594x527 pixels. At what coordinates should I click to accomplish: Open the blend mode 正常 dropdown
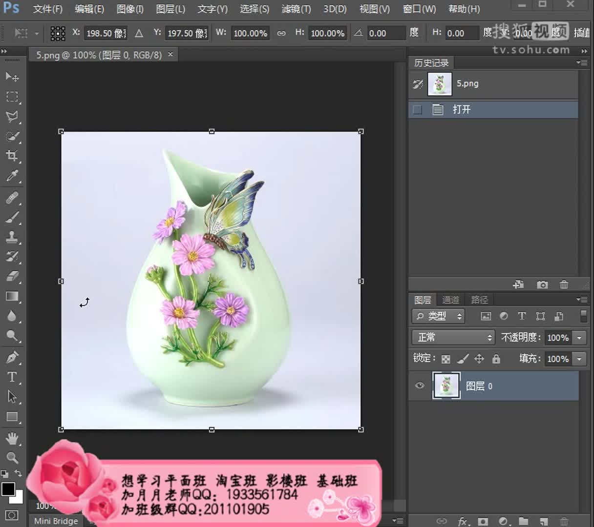(x=454, y=337)
